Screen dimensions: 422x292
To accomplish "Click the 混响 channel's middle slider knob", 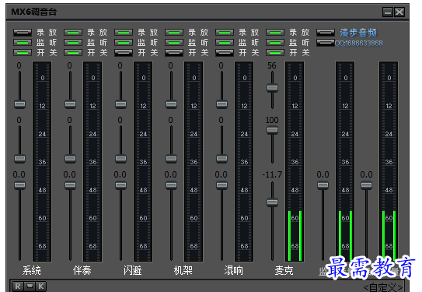I will click(221, 159).
